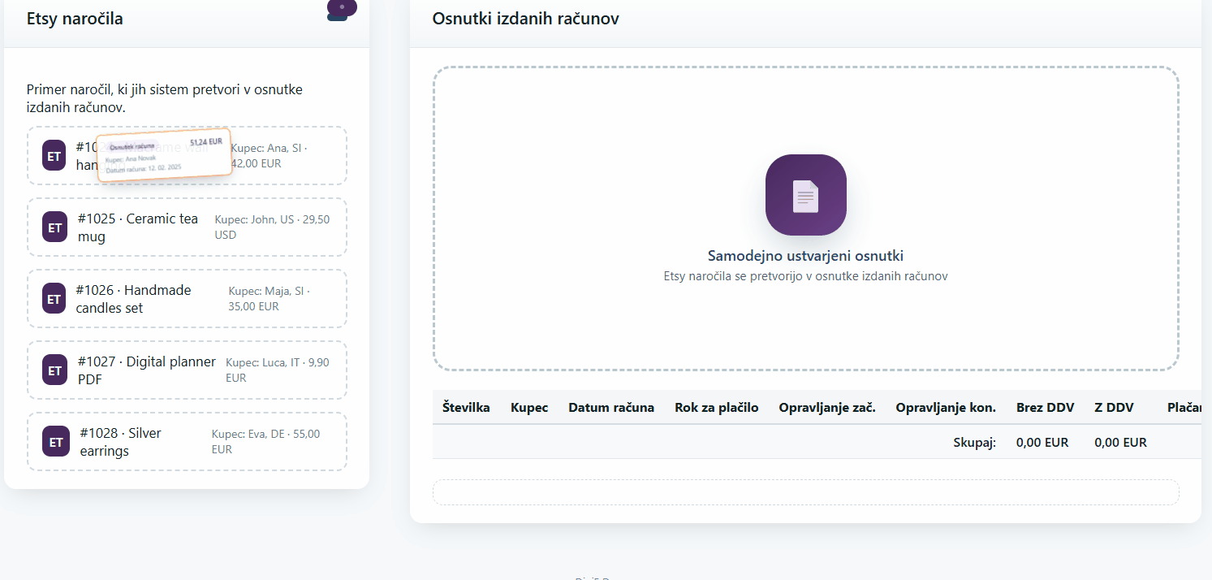Click the Brez DDV column header
This screenshot has height=580, width=1212.
1045,408
